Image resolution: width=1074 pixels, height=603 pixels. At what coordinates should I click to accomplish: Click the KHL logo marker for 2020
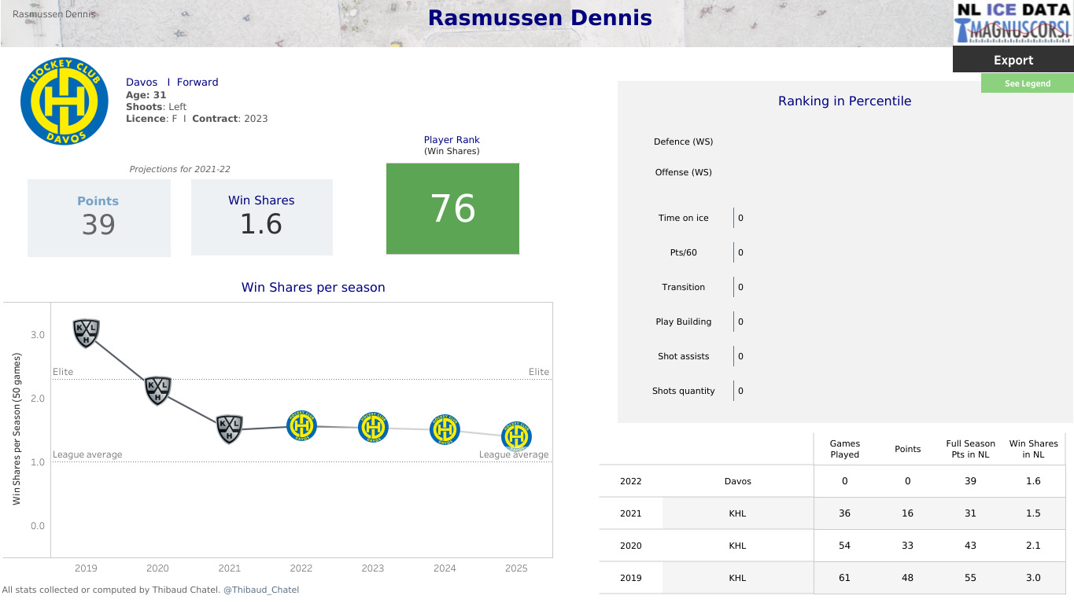158,390
